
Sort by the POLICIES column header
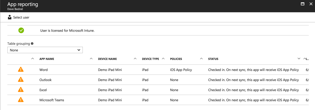tap(176, 59)
